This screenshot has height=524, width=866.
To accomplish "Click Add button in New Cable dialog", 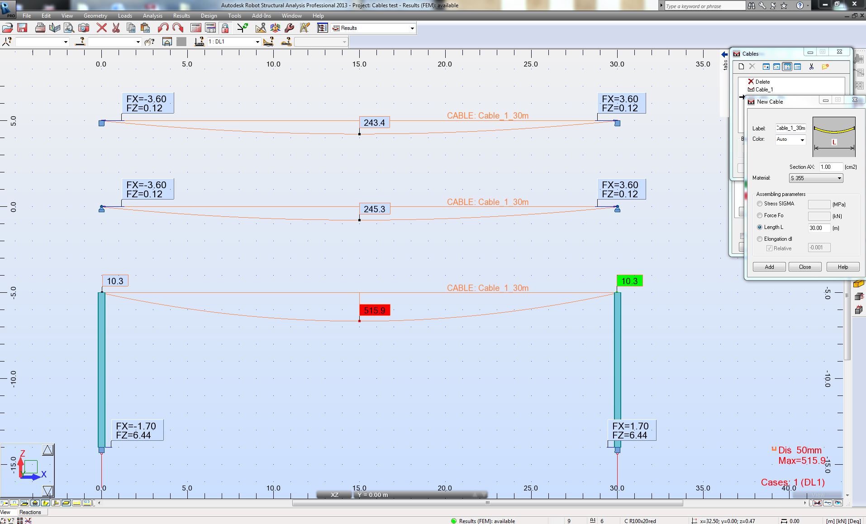I will [x=769, y=267].
